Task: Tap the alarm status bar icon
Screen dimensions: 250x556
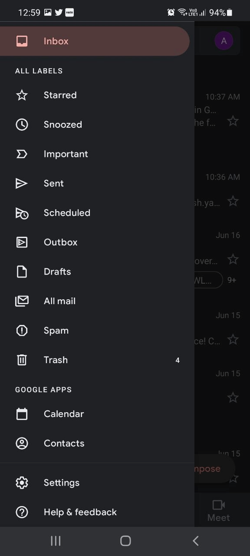Action: (x=171, y=13)
